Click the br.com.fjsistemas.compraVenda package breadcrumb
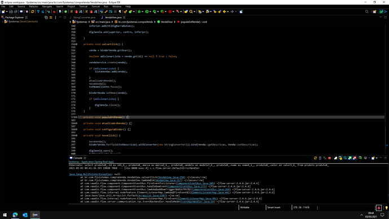The width and height of the screenshot is (389, 219). [135, 22]
